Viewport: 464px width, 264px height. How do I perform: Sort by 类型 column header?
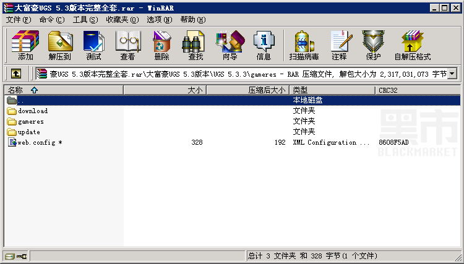(x=332, y=90)
